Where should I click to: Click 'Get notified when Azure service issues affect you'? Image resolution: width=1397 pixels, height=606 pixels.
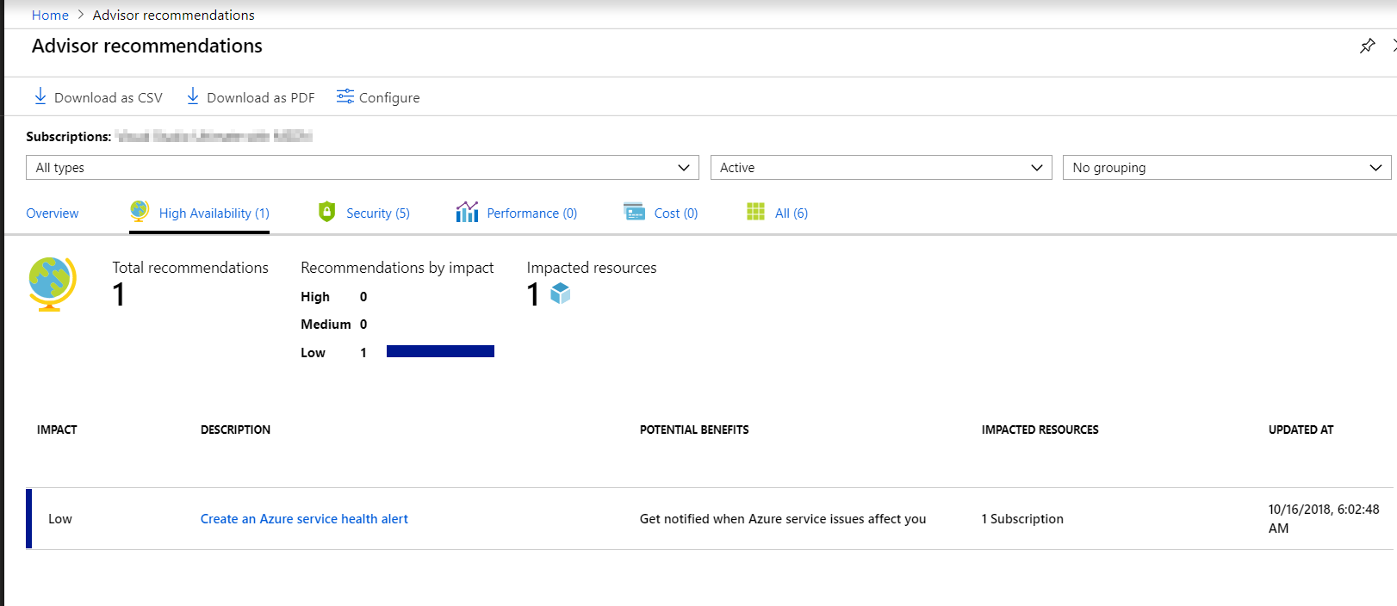tap(783, 519)
